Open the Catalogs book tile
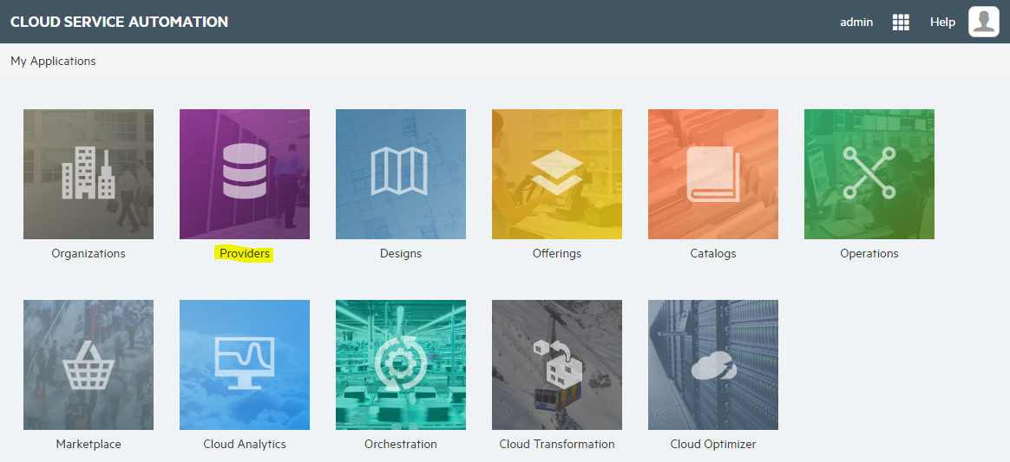This screenshot has height=462, width=1010. [713, 174]
